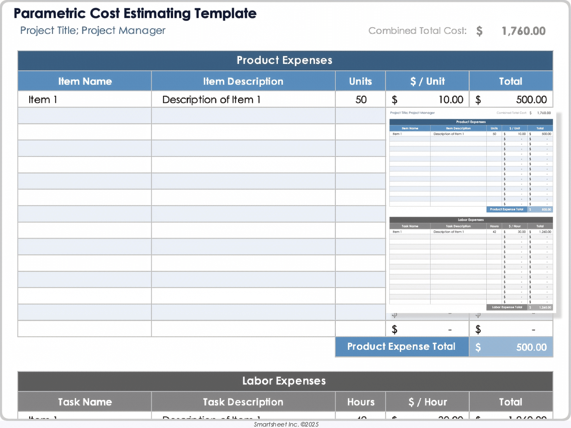Select the Item Name column header
This screenshot has width=571, height=428.
(84, 81)
